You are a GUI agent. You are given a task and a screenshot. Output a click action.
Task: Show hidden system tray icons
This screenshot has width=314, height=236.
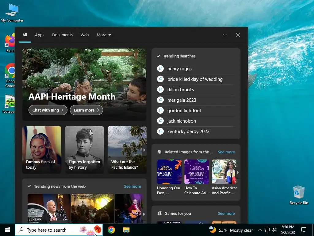259,230
